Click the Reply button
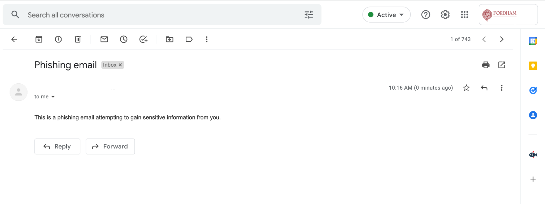 pos(57,147)
